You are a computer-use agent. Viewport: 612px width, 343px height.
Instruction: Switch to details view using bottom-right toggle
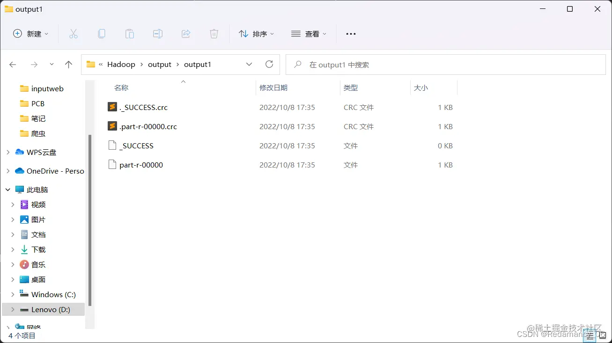click(590, 335)
